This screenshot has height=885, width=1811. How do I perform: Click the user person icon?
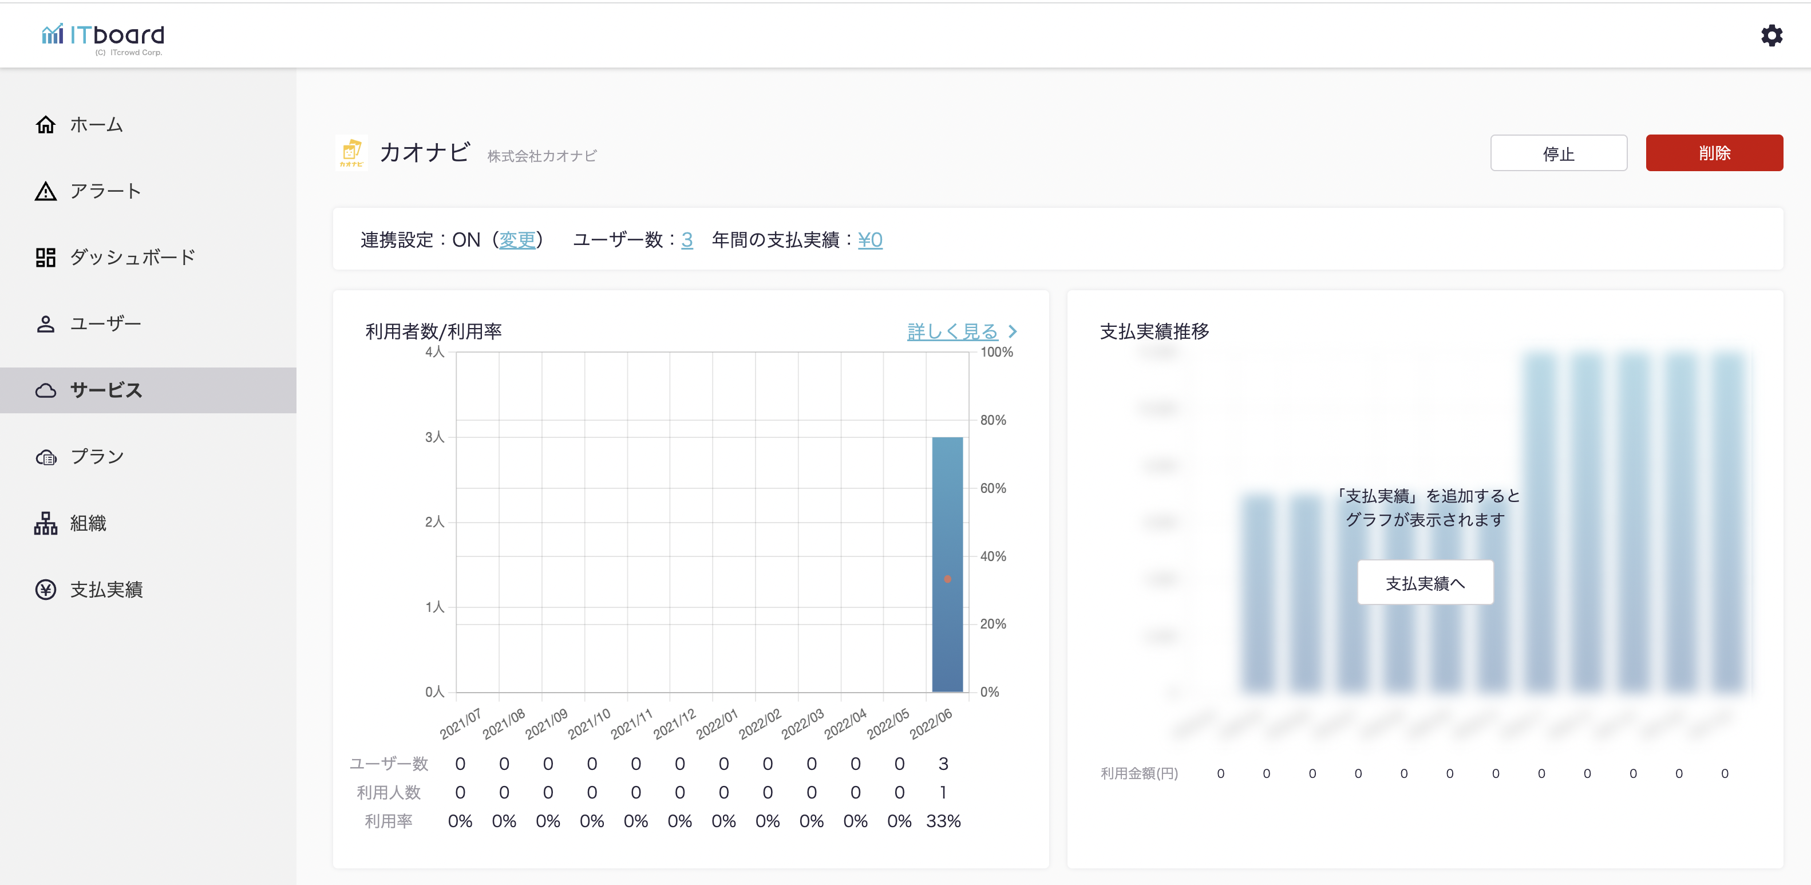pyautogui.click(x=46, y=324)
